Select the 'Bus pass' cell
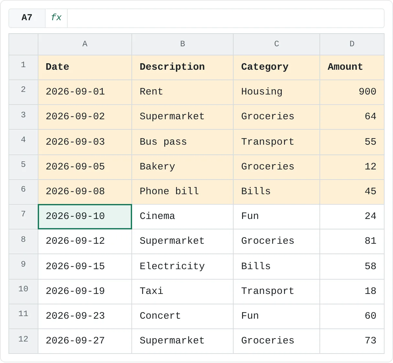Image resolution: width=393 pixels, height=363 pixels. (183, 142)
